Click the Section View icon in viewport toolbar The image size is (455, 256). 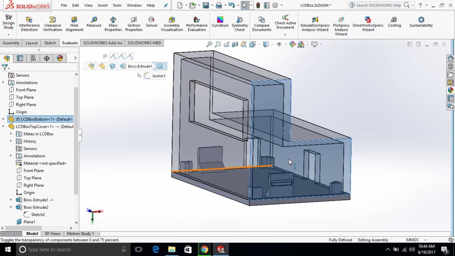coord(235,44)
